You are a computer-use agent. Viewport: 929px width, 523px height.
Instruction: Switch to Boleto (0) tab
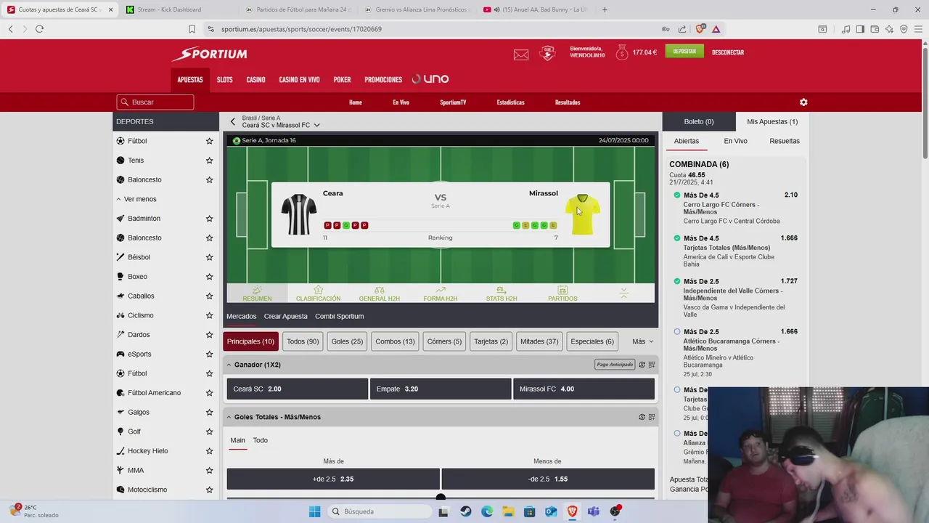pyautogui.click(x=699, y=121)
